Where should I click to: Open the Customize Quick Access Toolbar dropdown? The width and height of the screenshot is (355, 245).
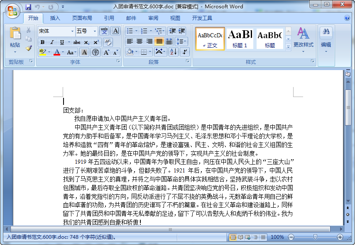click(63, 7)
